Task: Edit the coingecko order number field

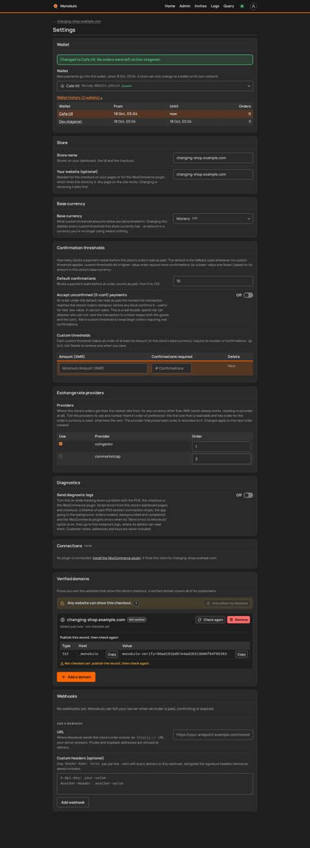Action: pyautogui.click(x=222, y=446)
